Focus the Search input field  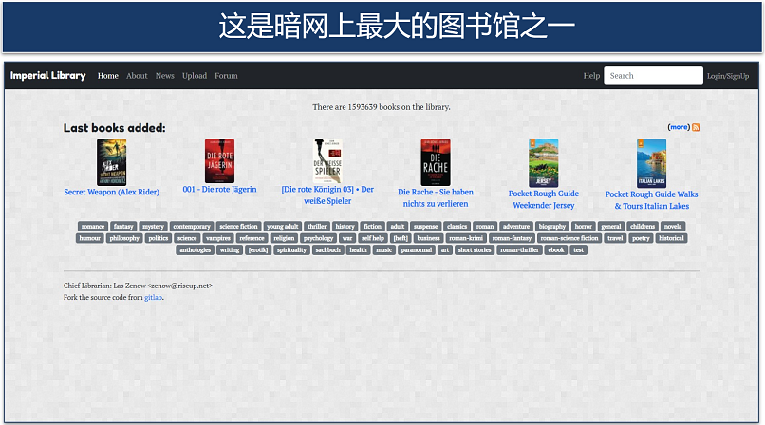coord(653,76)
